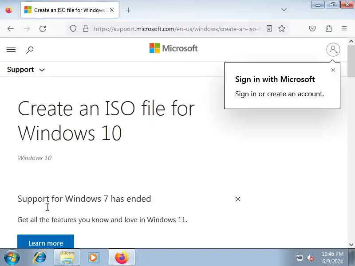The height and width of the screenshot is (266, 355).
Task: Dismiss the Sign in with Microsoft popup
Action: coord(333,70)
